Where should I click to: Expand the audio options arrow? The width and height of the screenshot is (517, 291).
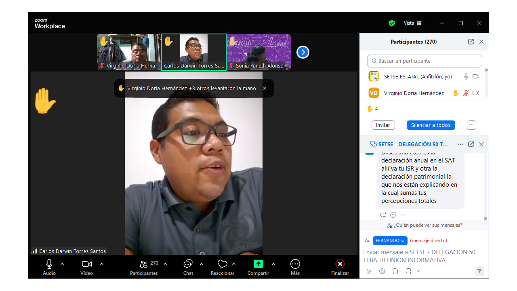tap(62, 264)
